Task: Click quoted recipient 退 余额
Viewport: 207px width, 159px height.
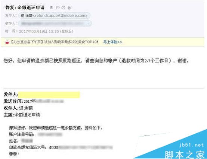Action: click(26, 108)
